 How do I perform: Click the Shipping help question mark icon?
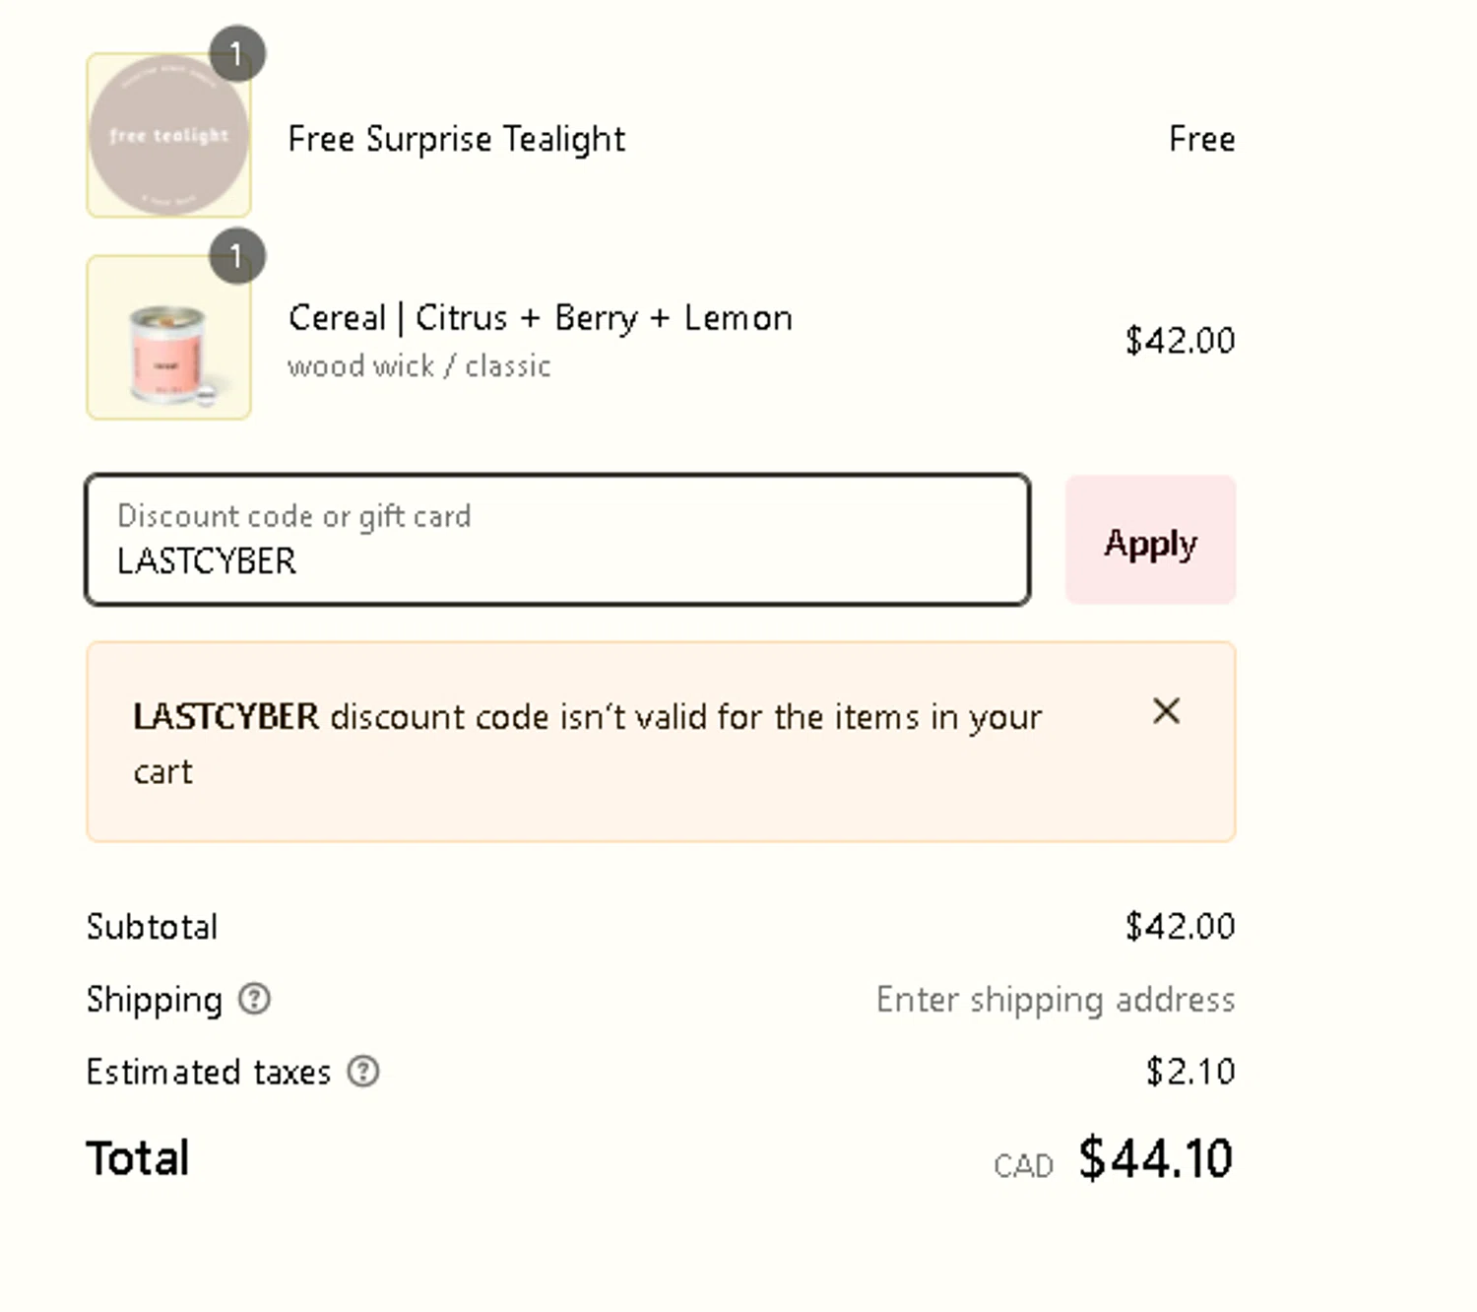[x=254, y=999]
